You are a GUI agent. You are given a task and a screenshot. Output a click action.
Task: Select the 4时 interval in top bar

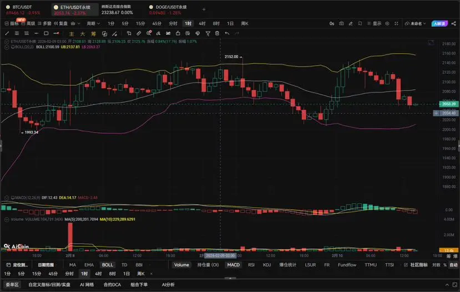point(202,23)
